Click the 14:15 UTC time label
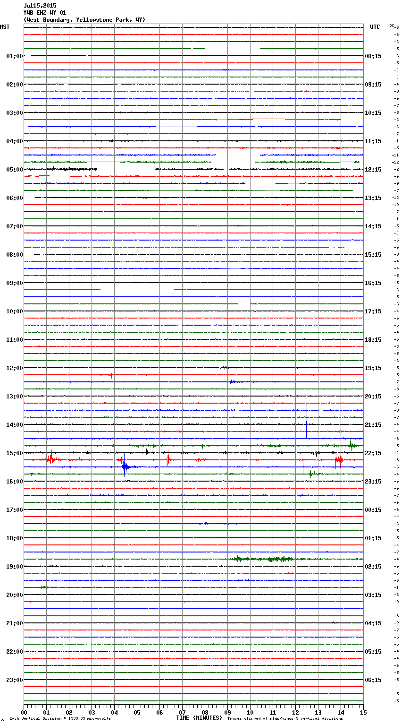401x725 pixels. click(x=373, y=226)
